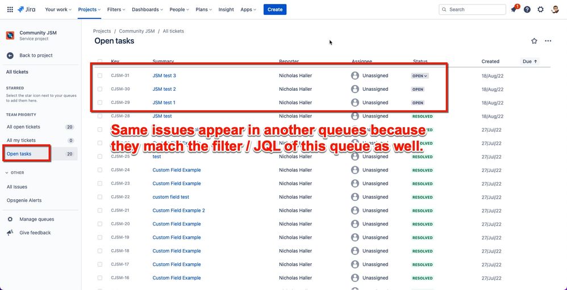Open the People dropdown menu
This screenshot has width=567, height=290.
point(180,10)
